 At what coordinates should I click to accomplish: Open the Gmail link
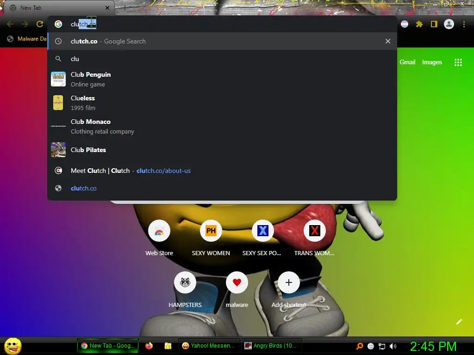(407, 62)
